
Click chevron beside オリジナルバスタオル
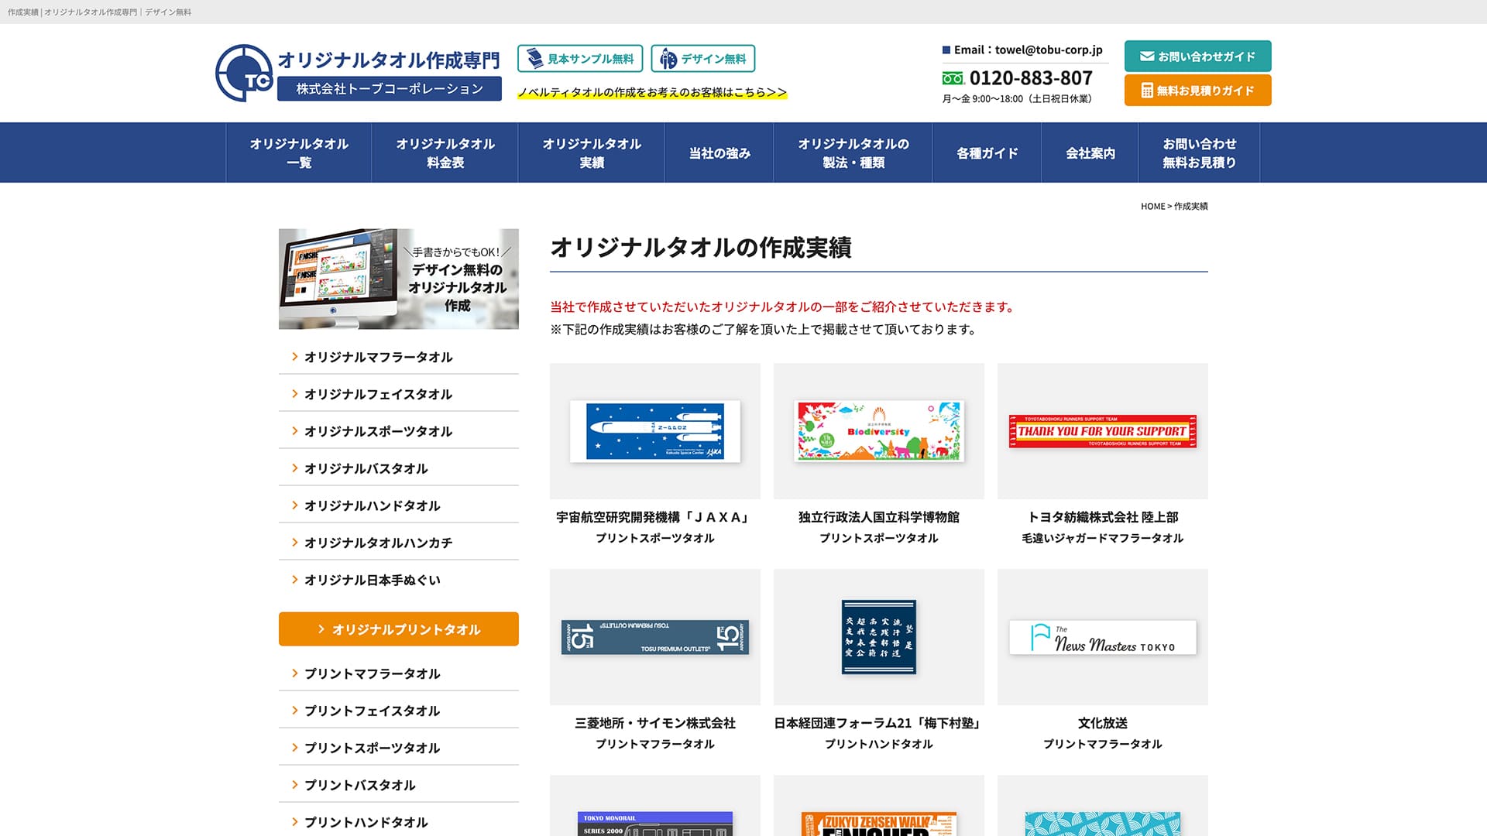coord(294,468)
